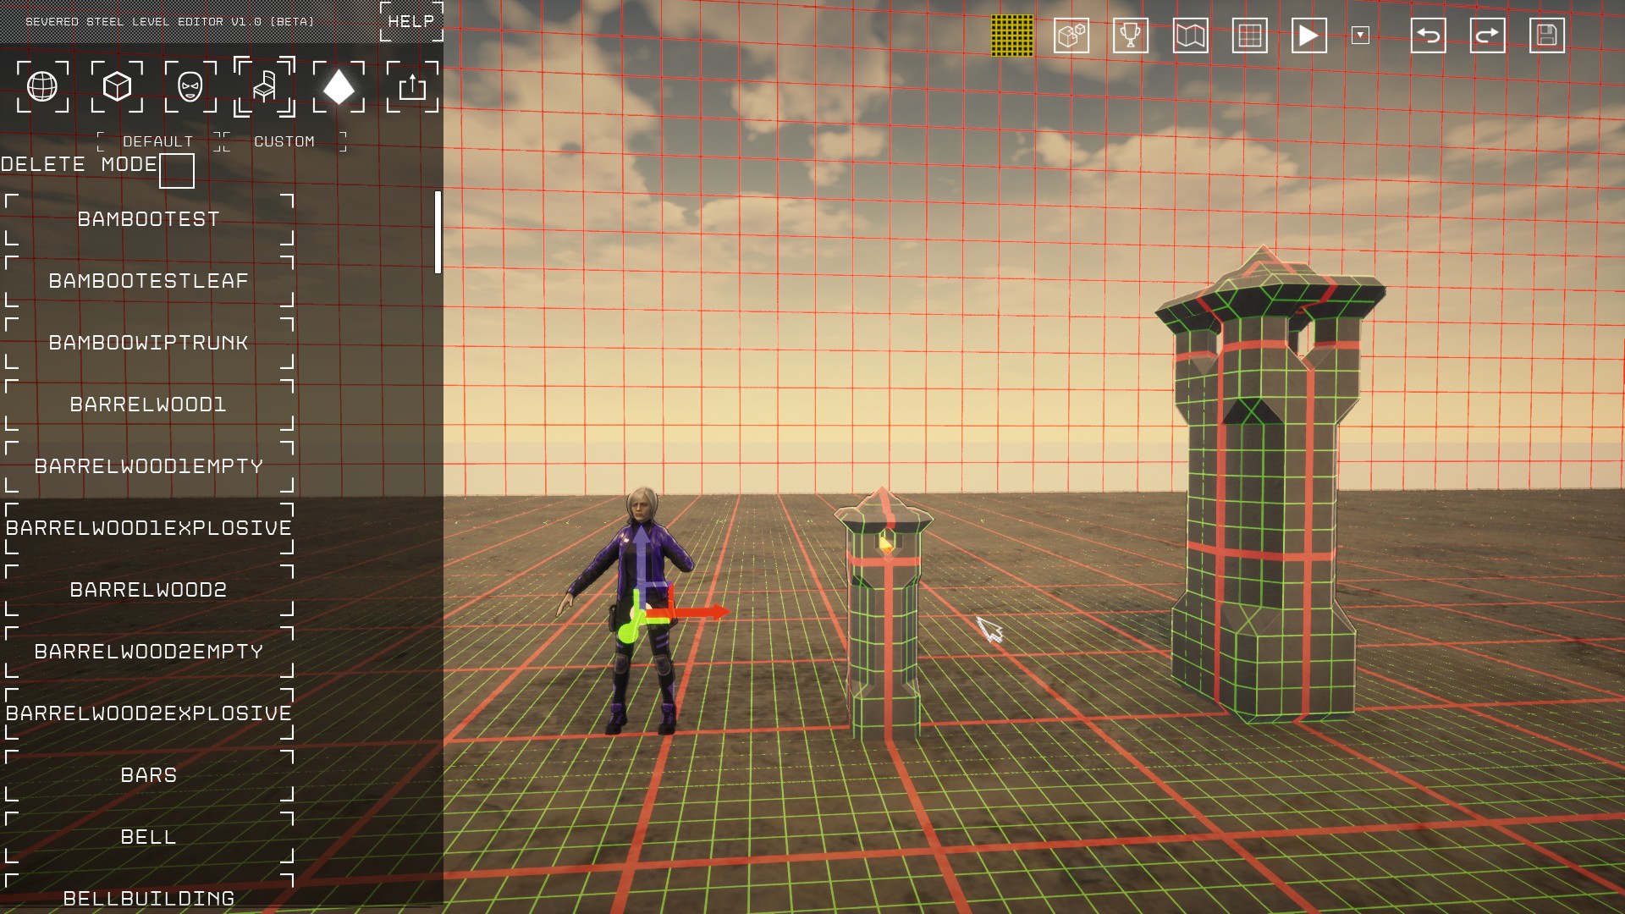Switch to the Default tab
The height and width of the screenshot is (914, 1625).
coord(158,141)
